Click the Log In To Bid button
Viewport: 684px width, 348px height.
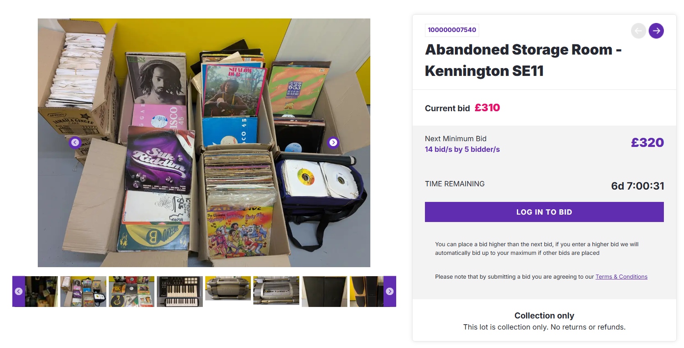544,212
